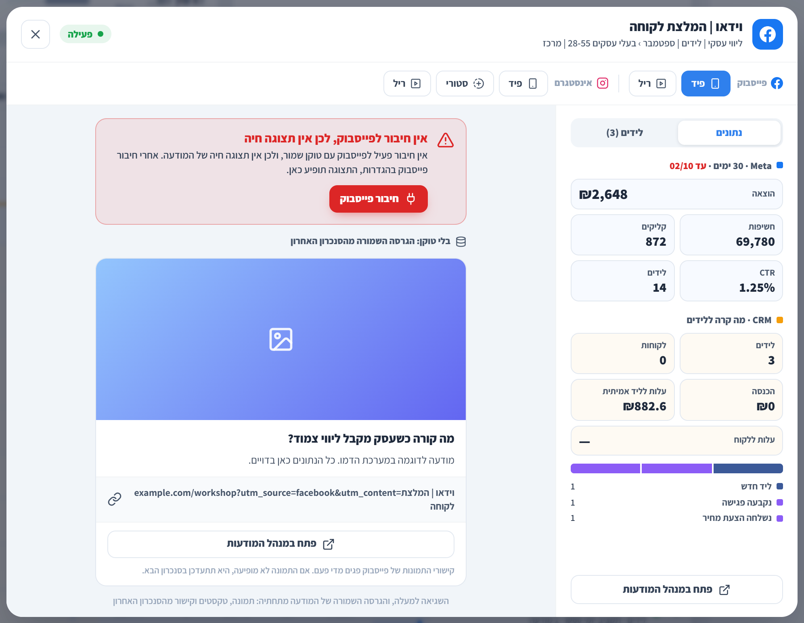Click the small Facebook icon beside the פייסבוק label
The image size is (804, 623).
pyautogui.click(x=777, y=83)
